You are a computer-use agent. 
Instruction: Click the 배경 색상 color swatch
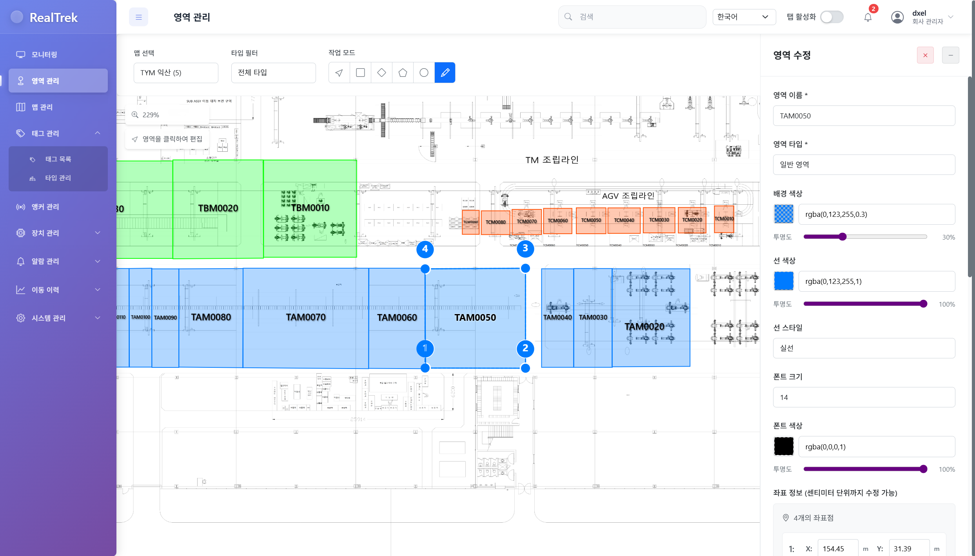click(783, 214)
